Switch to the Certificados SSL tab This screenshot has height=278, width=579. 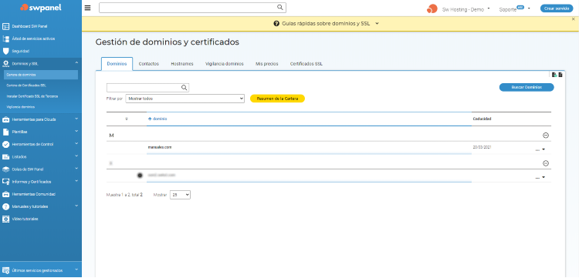pos(306,64)
